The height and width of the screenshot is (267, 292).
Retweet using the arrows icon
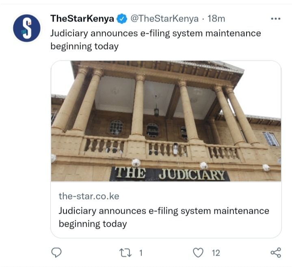click(125, 253)
